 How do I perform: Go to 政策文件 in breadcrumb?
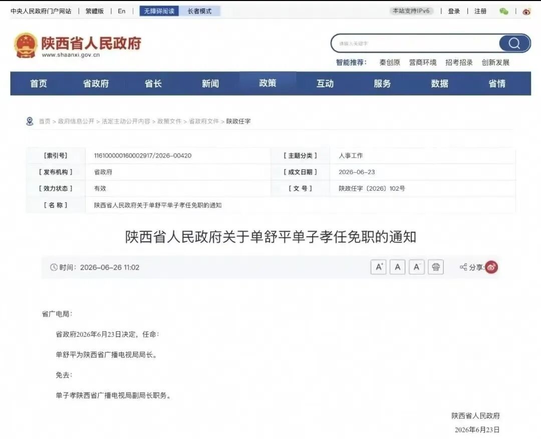pyautogui.click(x=169, y=122)
